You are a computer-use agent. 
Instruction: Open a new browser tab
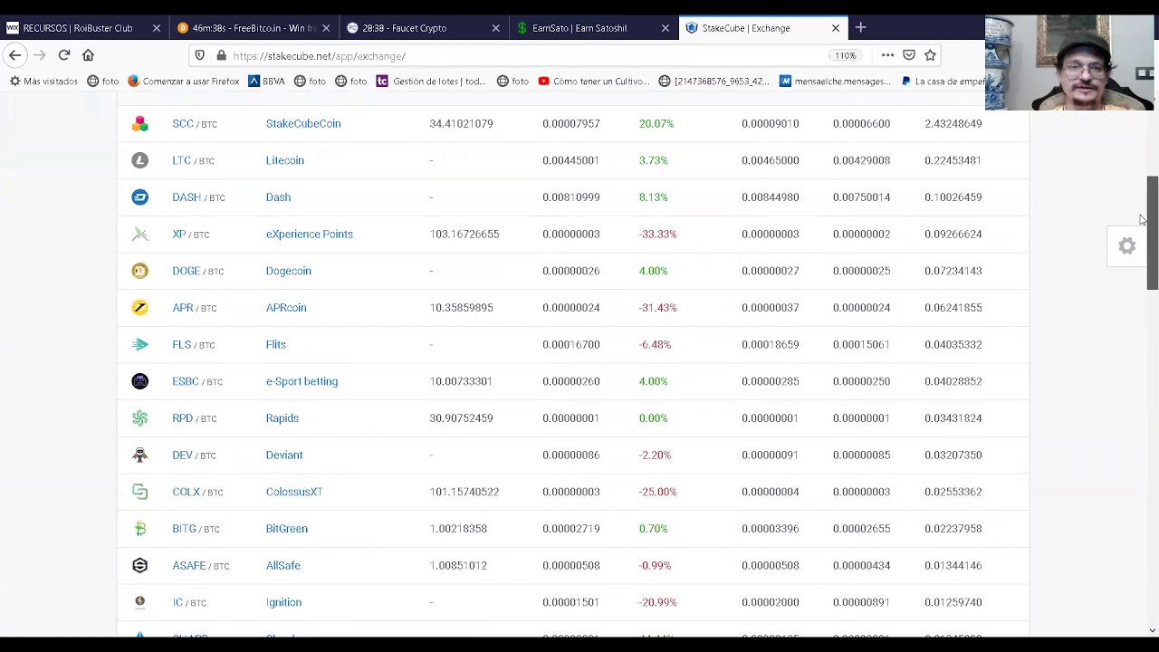point(860,28)
